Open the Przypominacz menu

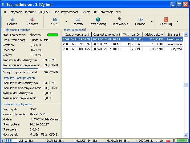tap(70, 12)
